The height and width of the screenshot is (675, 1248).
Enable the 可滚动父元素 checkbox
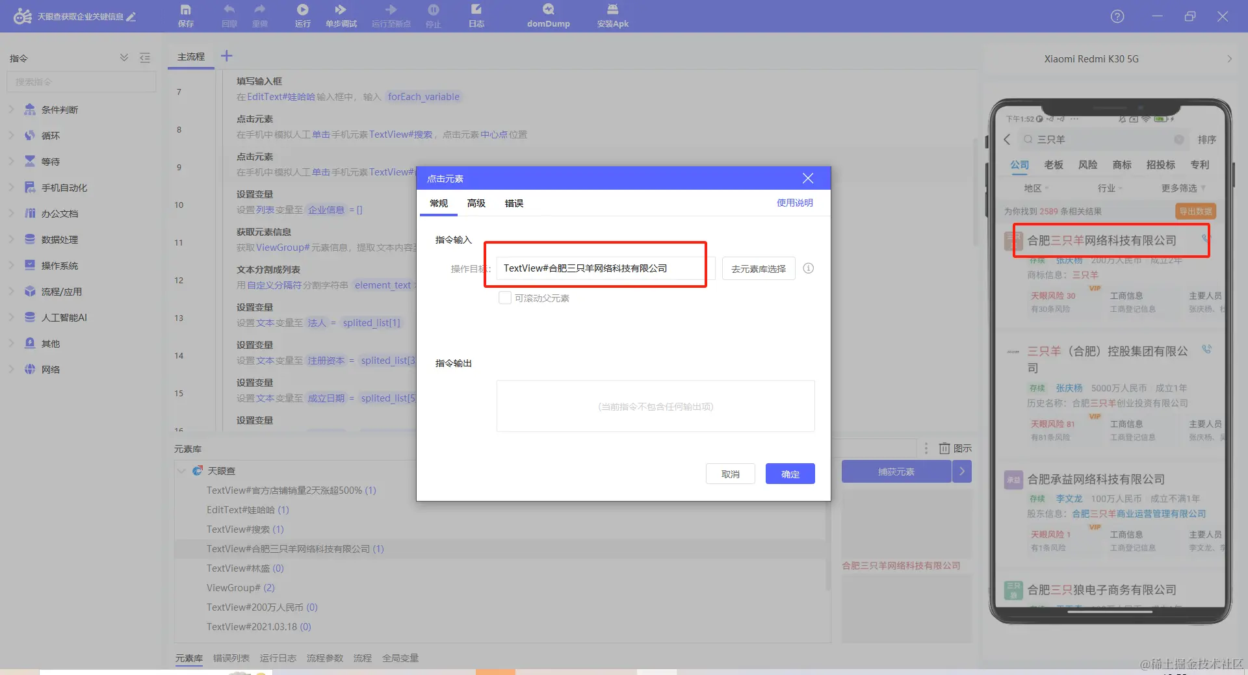point(505,298)
